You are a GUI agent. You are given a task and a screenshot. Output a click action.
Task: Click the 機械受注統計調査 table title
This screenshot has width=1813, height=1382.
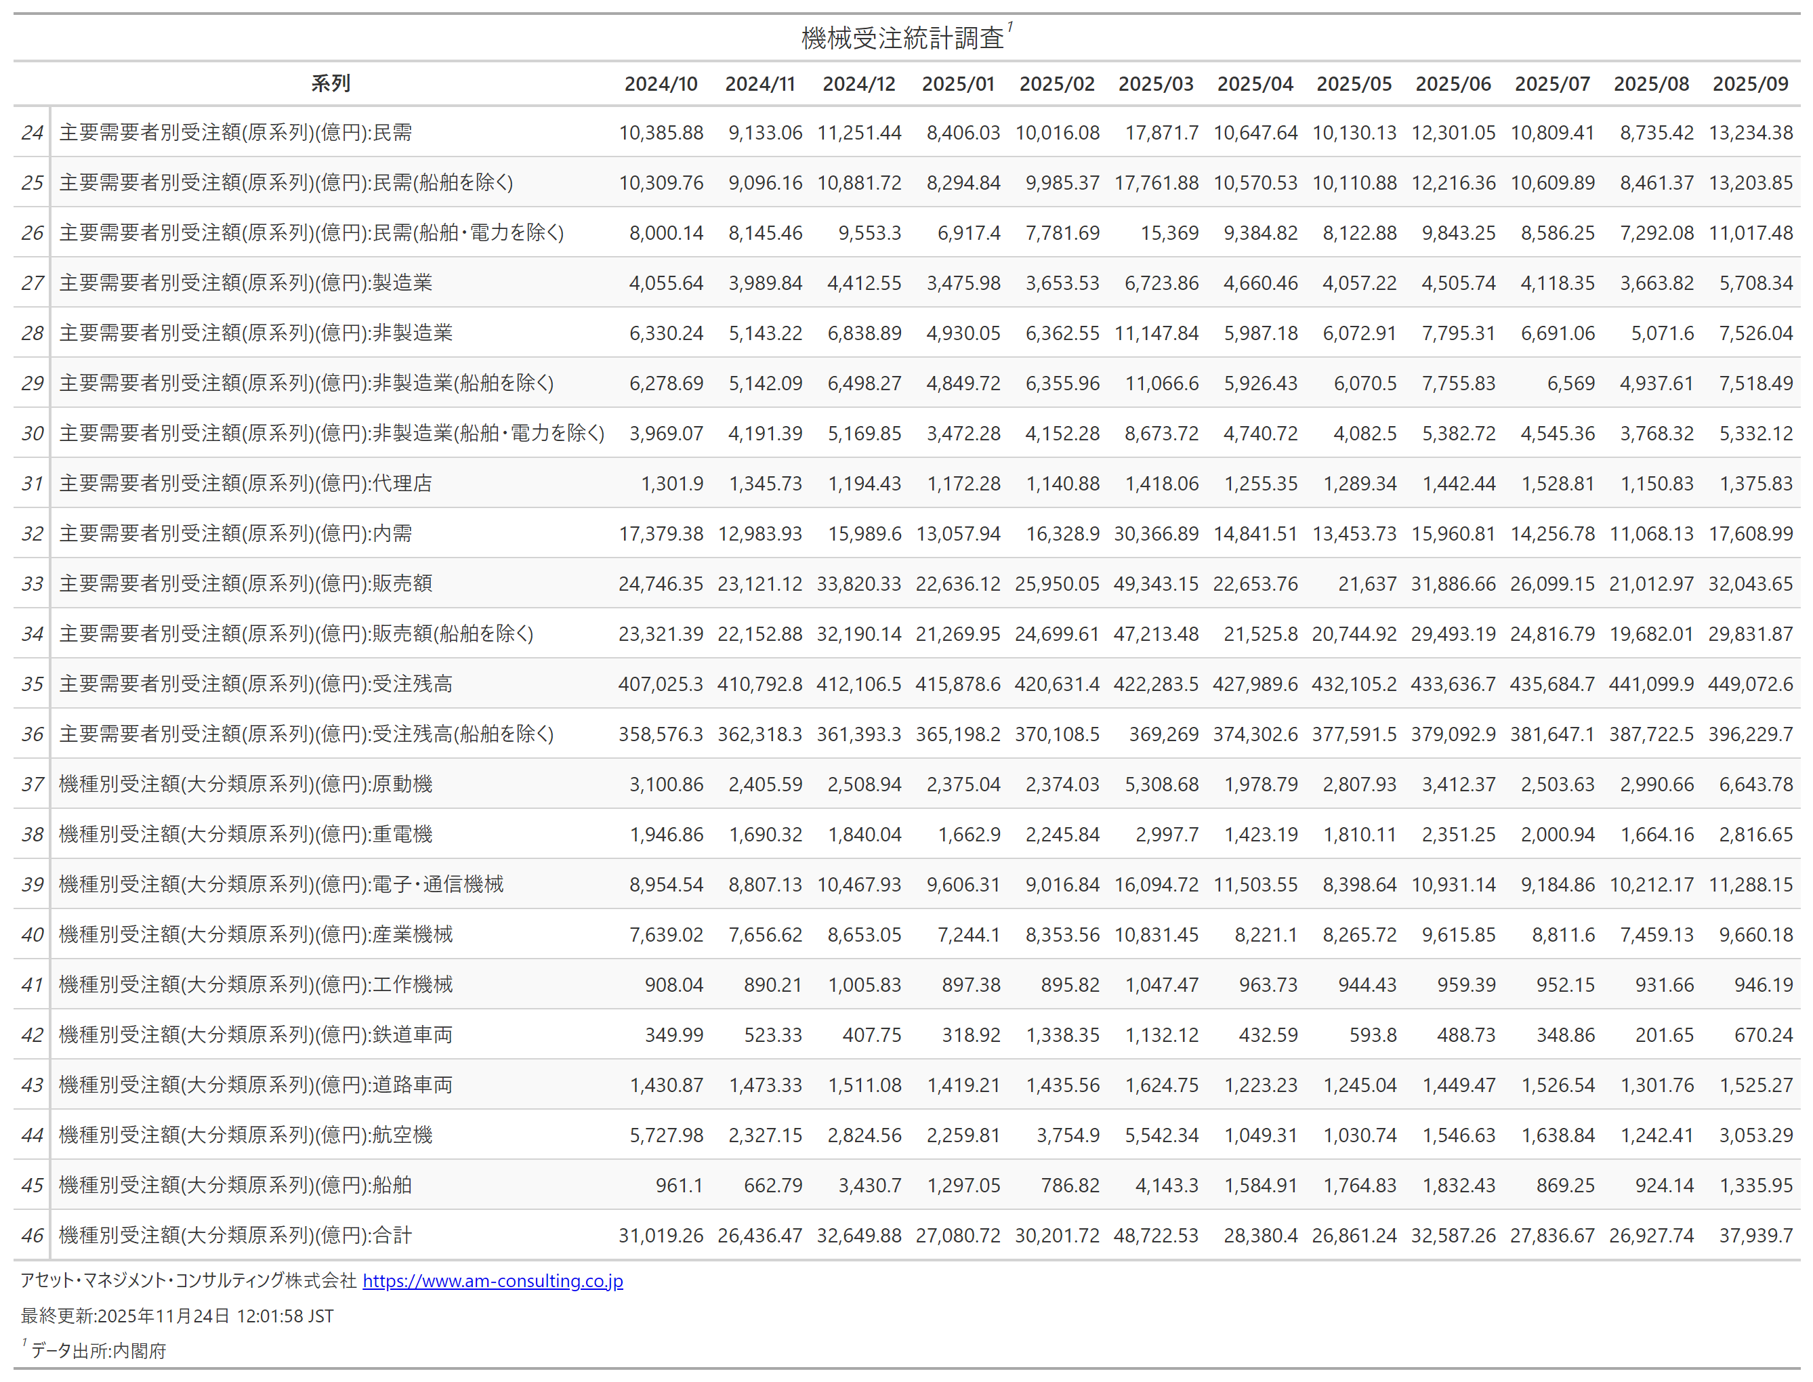point(902,38)
